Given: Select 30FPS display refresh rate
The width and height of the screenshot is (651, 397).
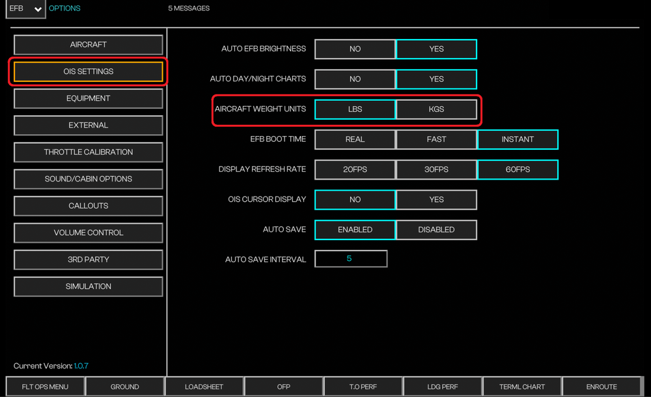Looking at the screenshot, I should tap(436, 169).
